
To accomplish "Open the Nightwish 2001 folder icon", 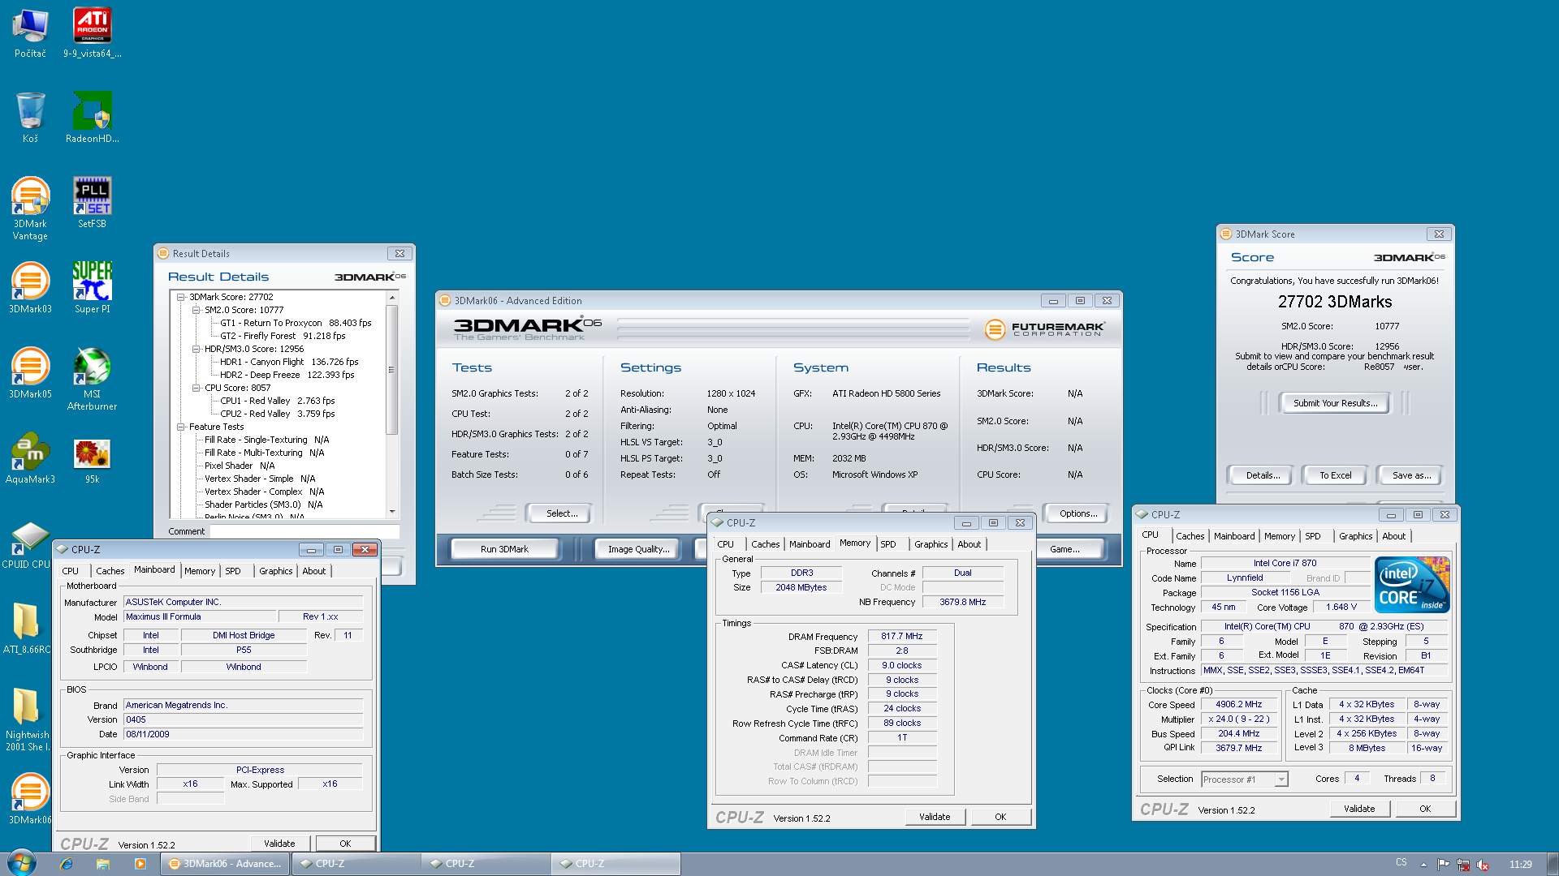I will coord(26,719).
